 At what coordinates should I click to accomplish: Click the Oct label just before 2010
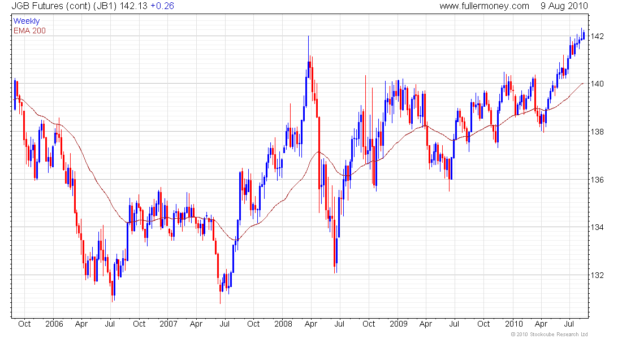point(483,324)
